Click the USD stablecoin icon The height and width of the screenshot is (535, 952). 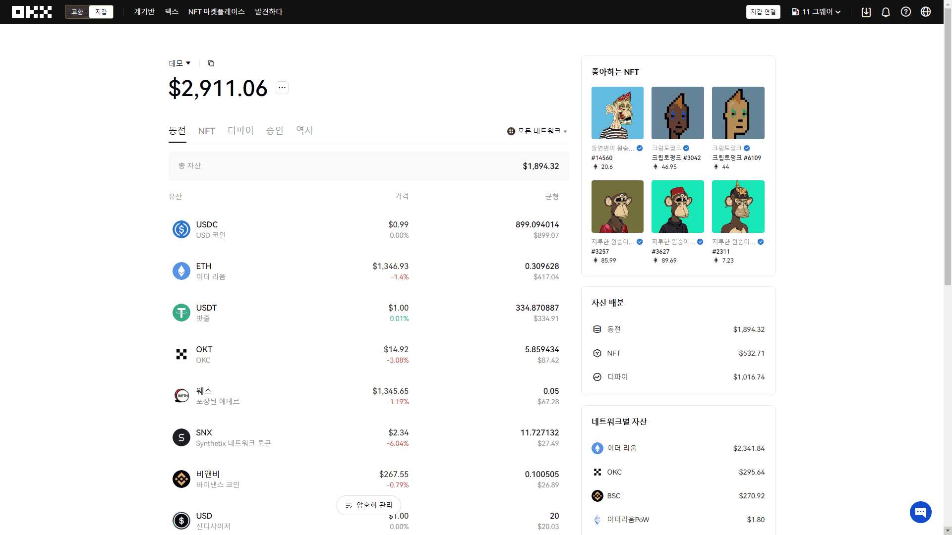[181, 521]
